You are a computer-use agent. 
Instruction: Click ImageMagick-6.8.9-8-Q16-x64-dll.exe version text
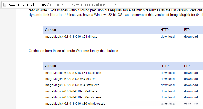click(x=71, y=37)
